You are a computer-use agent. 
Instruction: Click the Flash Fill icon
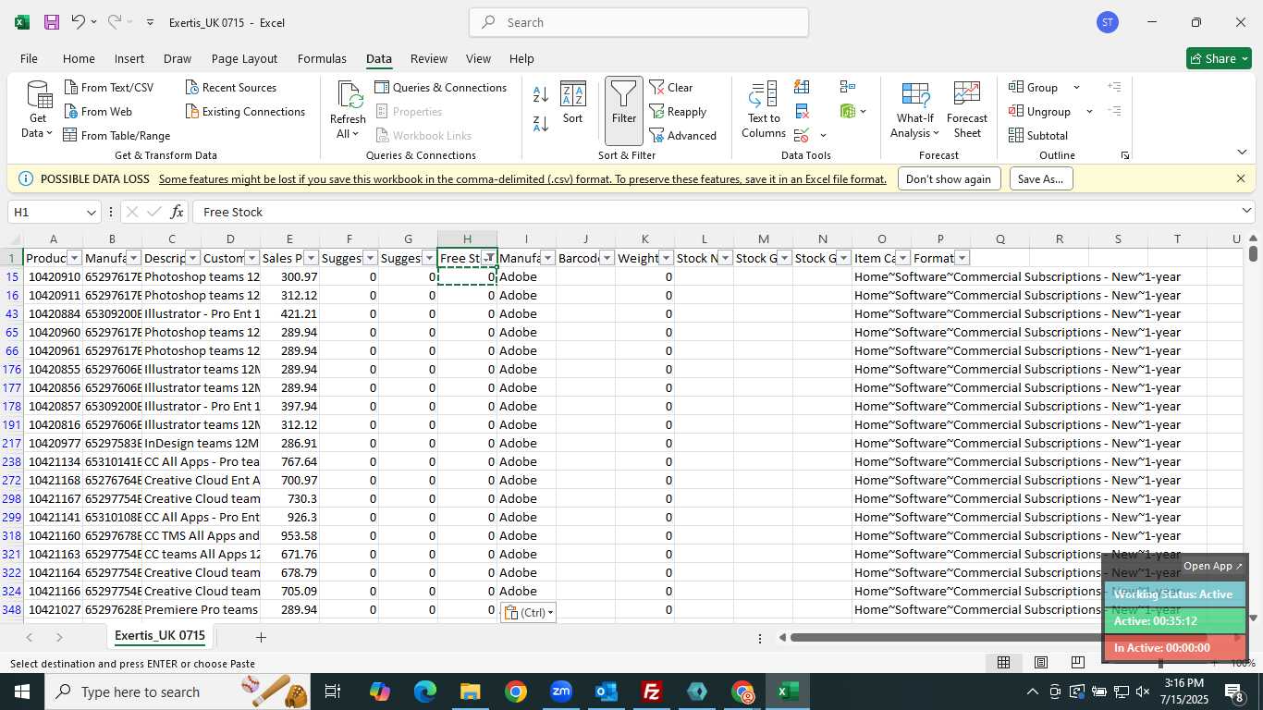[x=802, y=87]
